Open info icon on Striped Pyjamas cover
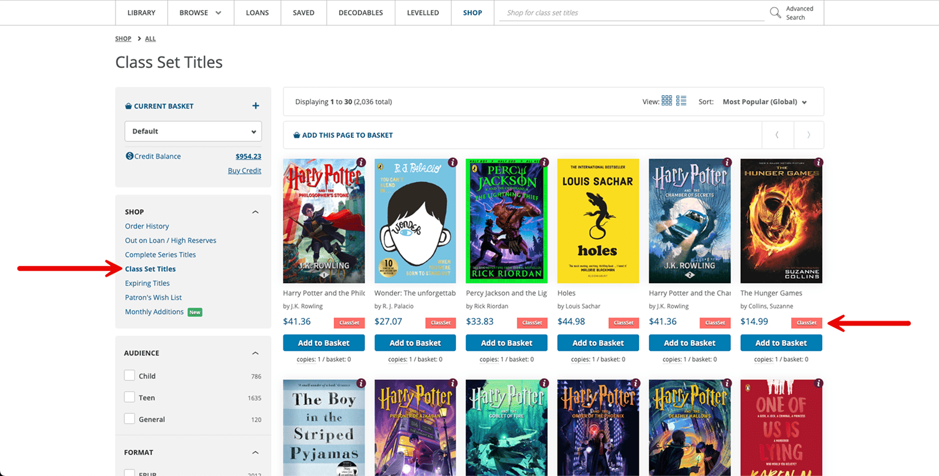 (361, 383)
